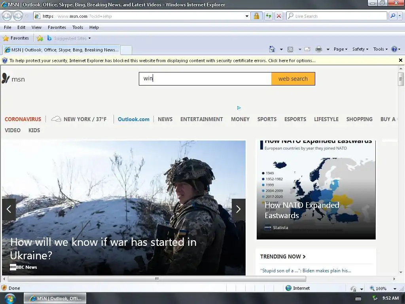Go to the NEWS section
This screenshot has height=304, width=405.
pyautogui.click(x=165, y=119)
